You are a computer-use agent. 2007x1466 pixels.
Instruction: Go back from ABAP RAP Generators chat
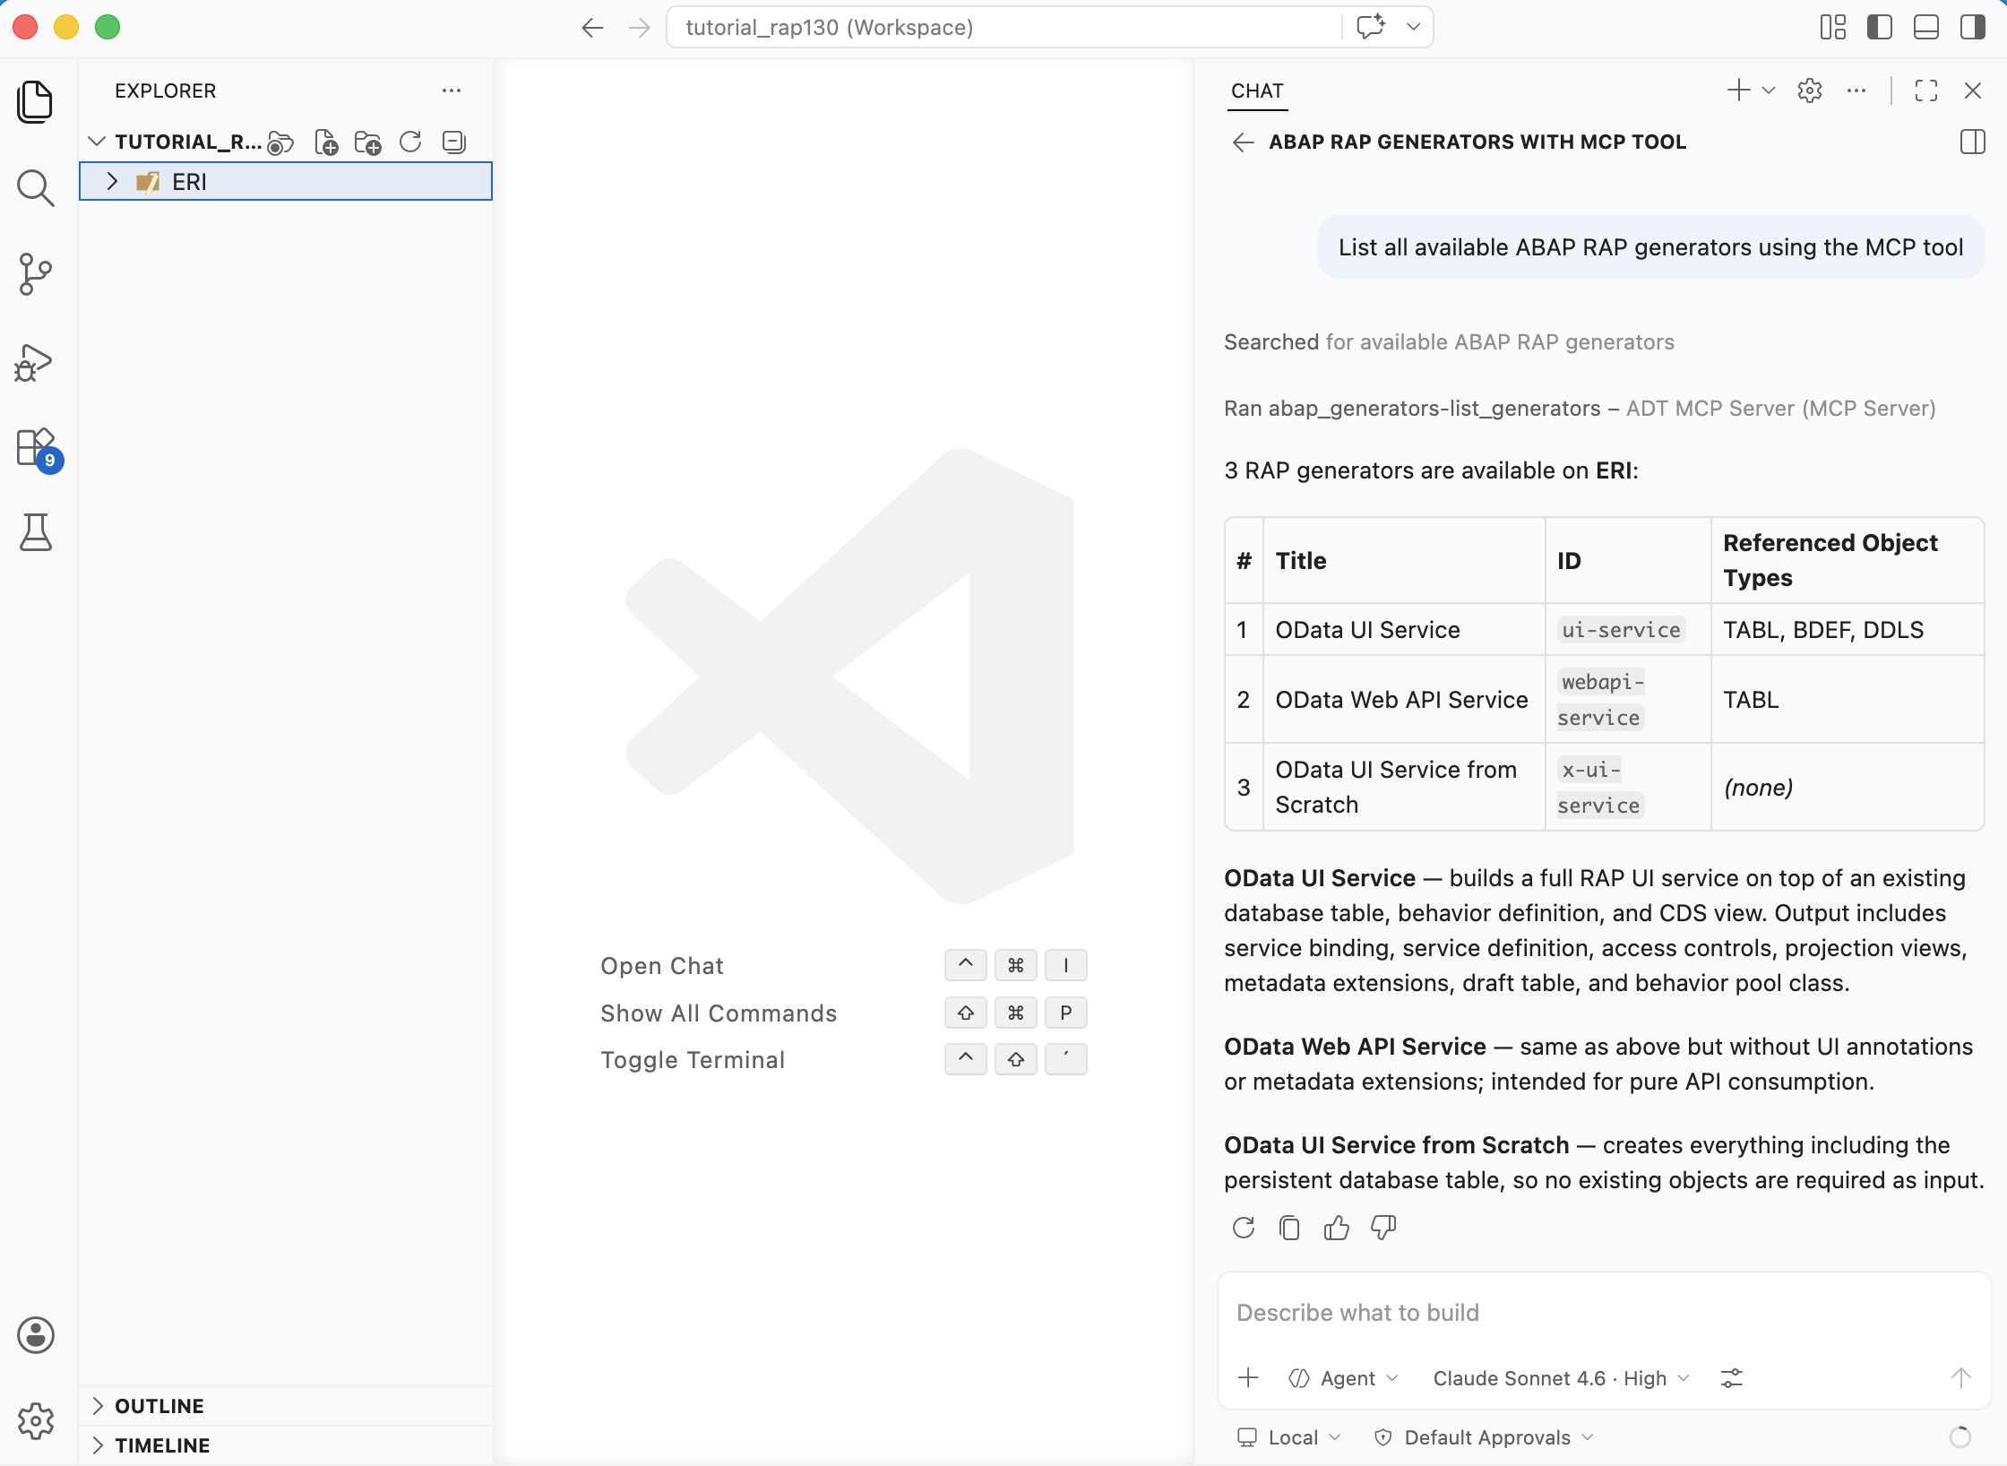pos(1243,142)
